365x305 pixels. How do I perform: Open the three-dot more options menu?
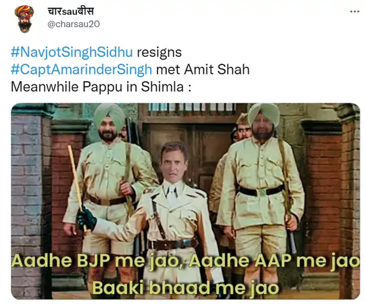[x=354, y=11]
